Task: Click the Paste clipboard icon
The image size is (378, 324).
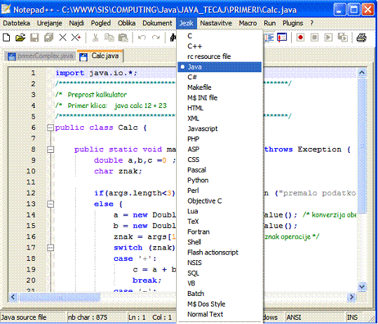Action: pos(123,38)
